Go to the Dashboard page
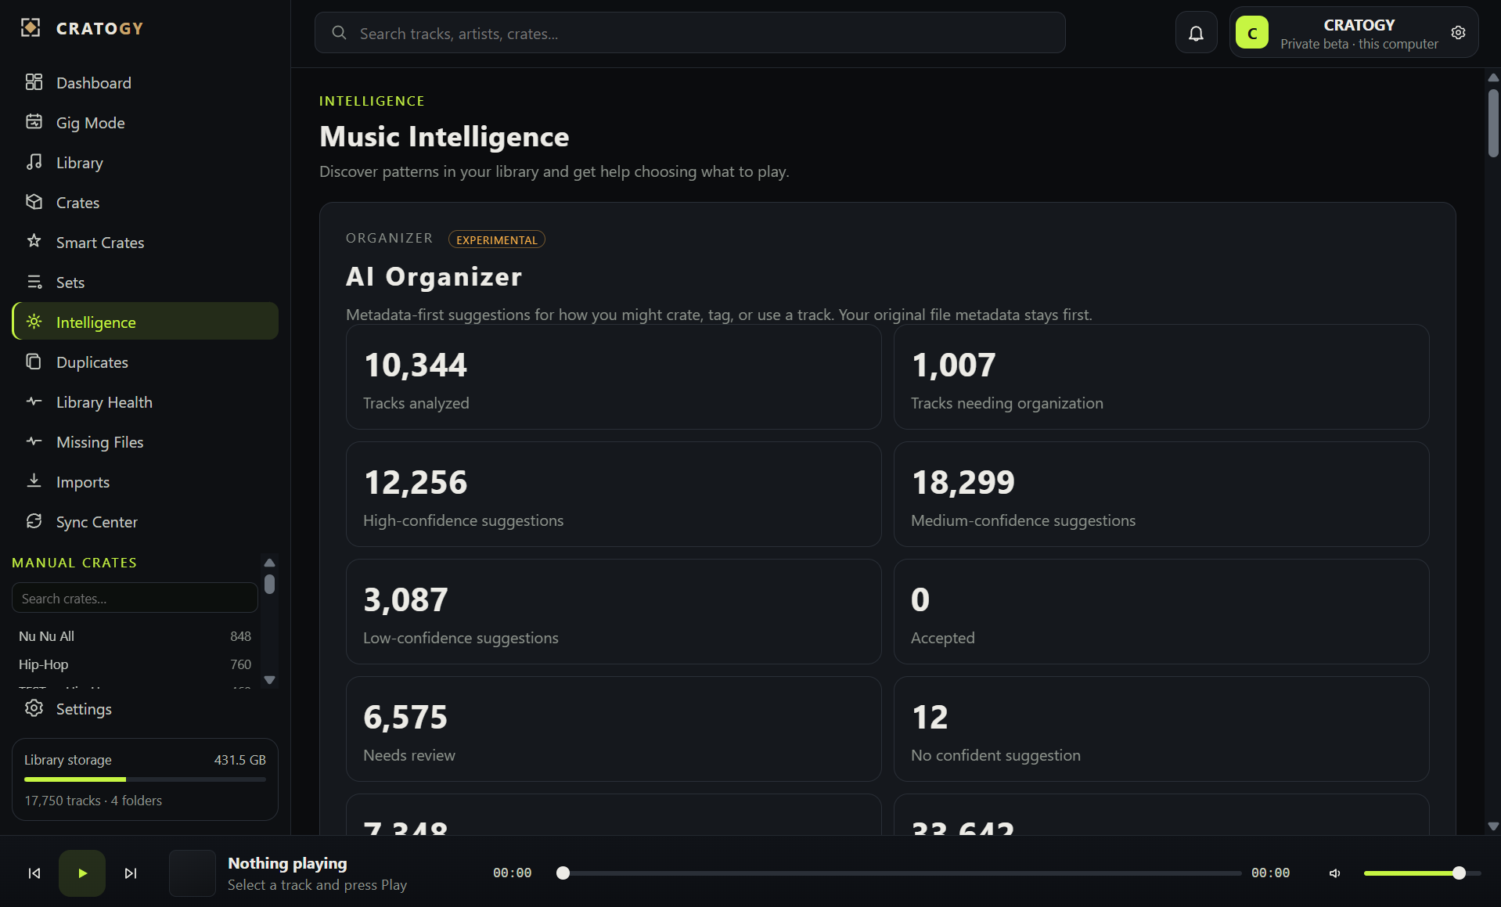The width and height of the screenshot is (1501, 907). point(145,82)
